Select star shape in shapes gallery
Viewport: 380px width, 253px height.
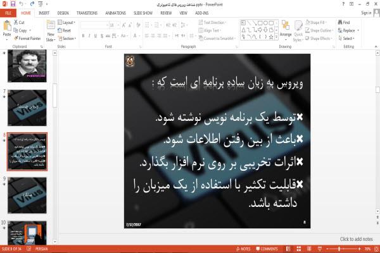[271, 37]
